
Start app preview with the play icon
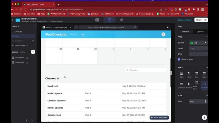[x=167, y=27]
